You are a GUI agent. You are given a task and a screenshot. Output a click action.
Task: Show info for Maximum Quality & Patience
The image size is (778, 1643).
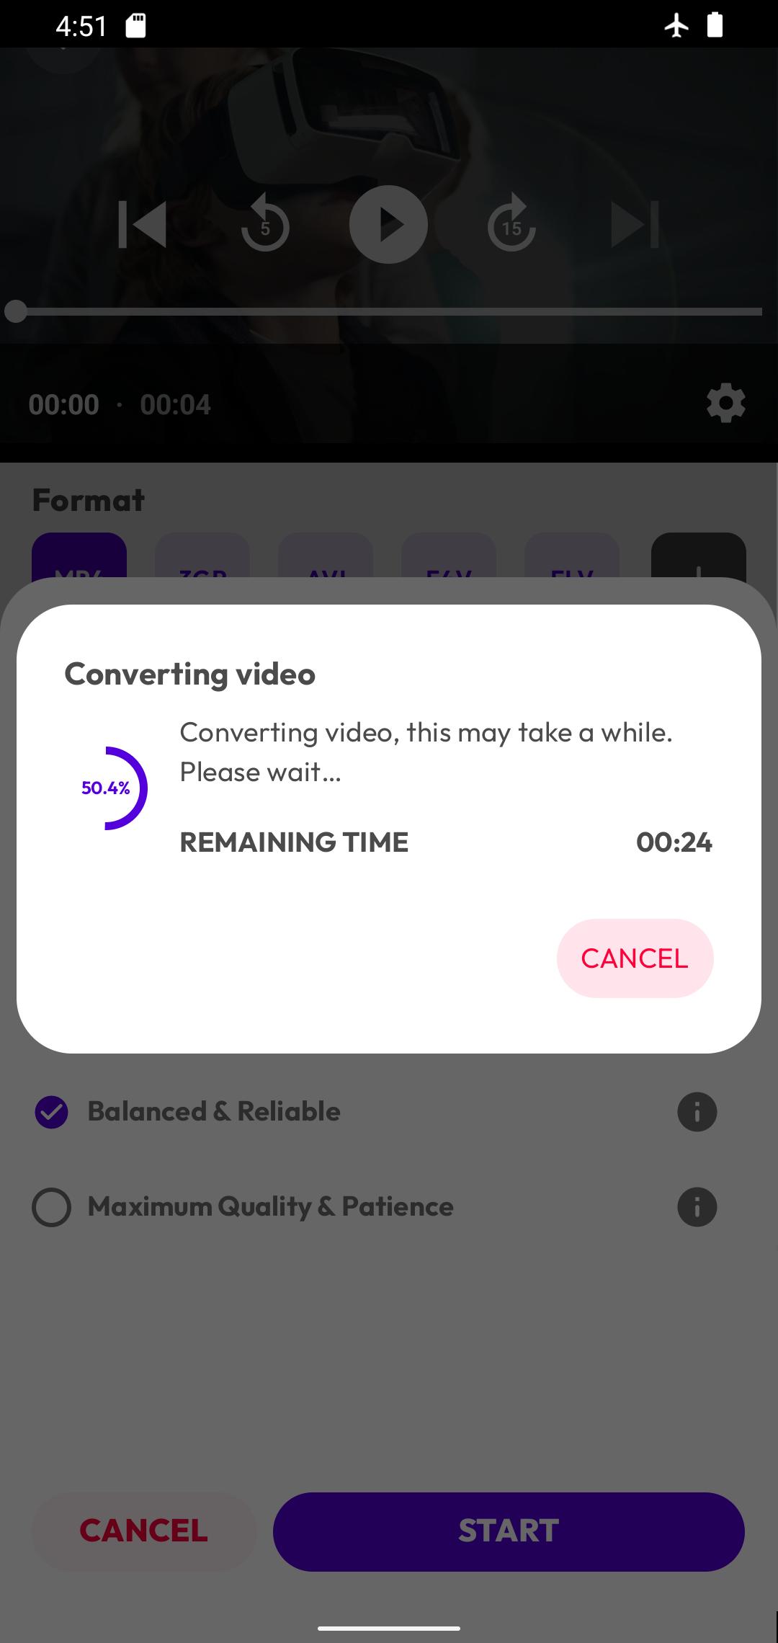coord(697,1207)
